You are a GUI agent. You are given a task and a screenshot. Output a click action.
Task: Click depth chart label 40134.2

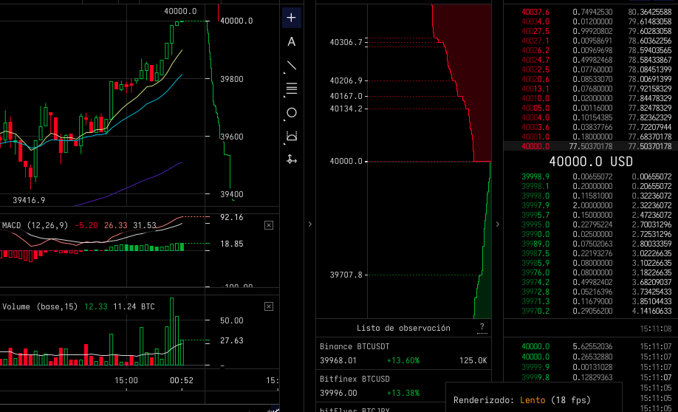pyautogui.click(x=346, y=109)
